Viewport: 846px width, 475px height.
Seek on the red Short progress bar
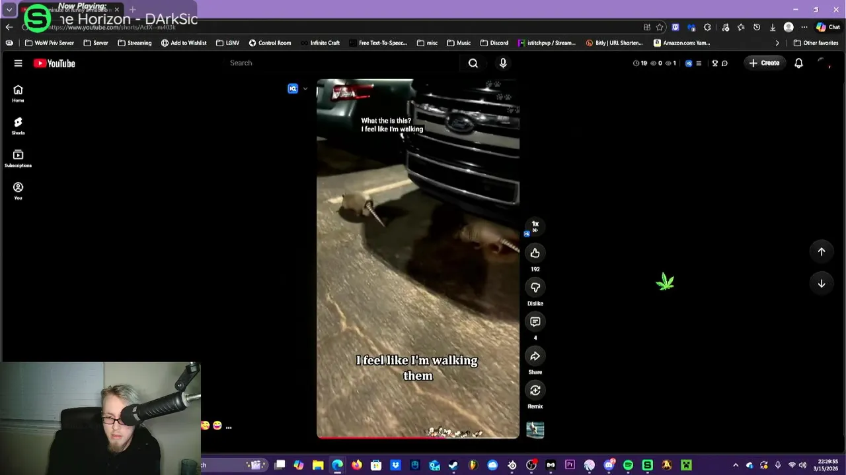pos(418,437)
